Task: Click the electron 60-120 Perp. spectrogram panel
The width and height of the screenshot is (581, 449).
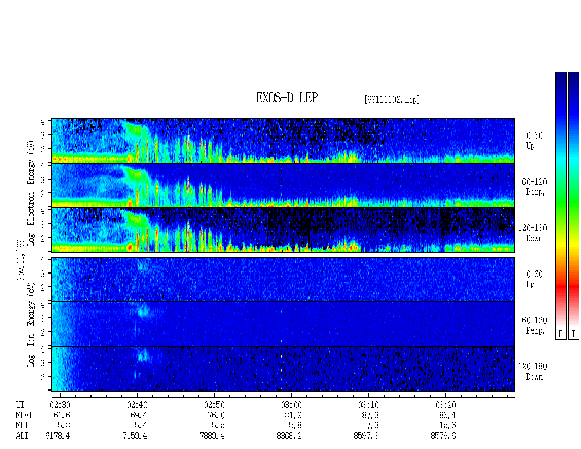Action: click(x=283, y=185)
